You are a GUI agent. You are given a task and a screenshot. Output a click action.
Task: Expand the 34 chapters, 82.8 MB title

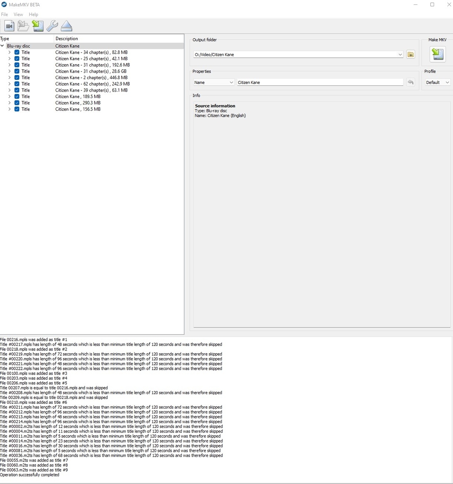pyautogui.click(x=10, y=52)
